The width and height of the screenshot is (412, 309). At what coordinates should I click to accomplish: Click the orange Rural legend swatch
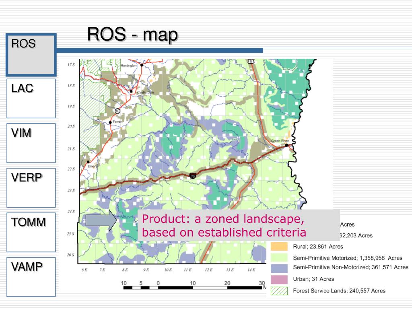[279, 247]
